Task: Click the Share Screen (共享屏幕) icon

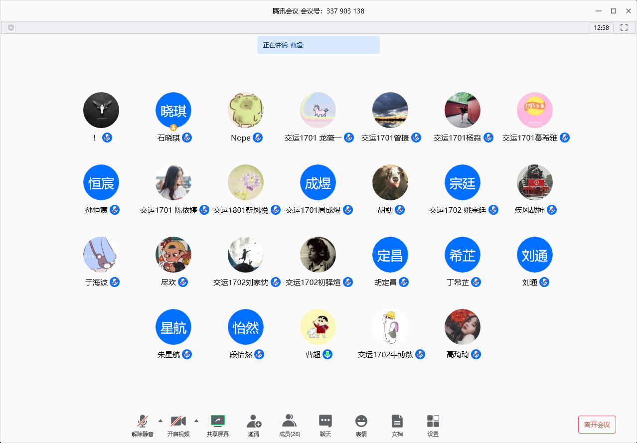Action: pos(218,422)
